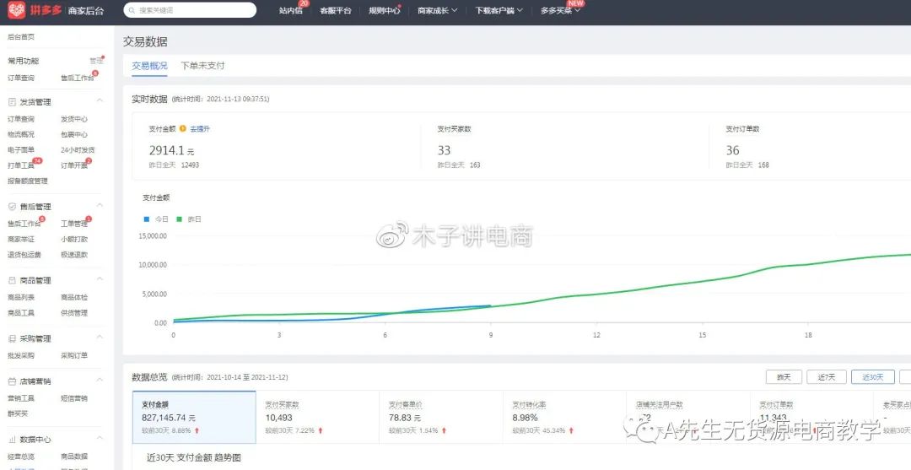
Task: Open the 多多买菜 dropdown menu
Action: 560,10
